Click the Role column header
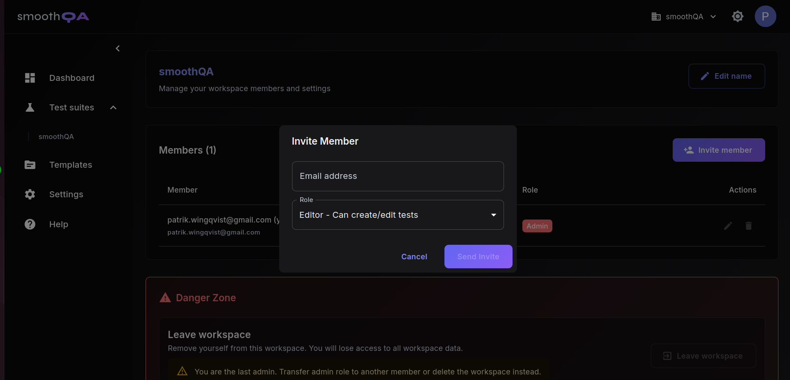790x380 pixels. pos(530,190)
